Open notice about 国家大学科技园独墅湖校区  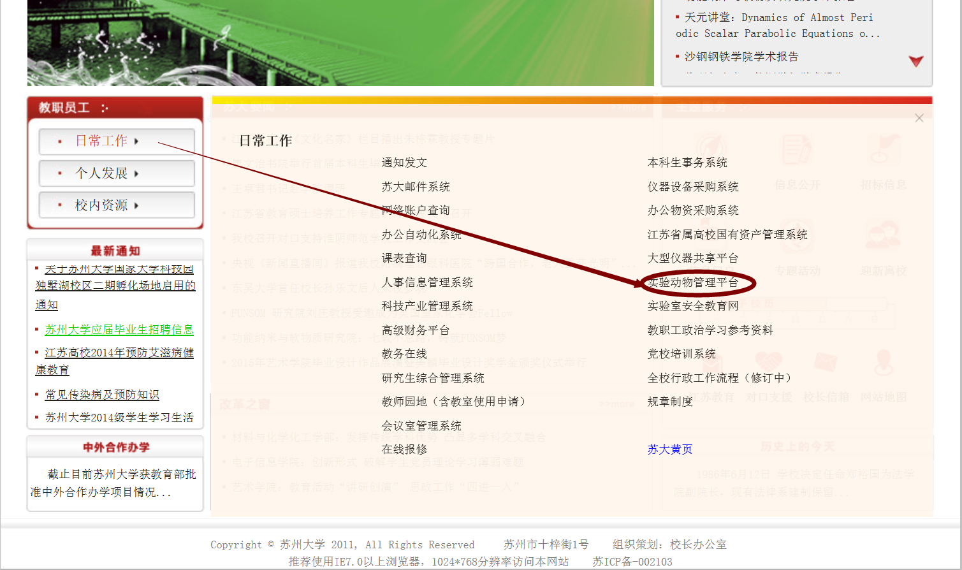point(115,286)
